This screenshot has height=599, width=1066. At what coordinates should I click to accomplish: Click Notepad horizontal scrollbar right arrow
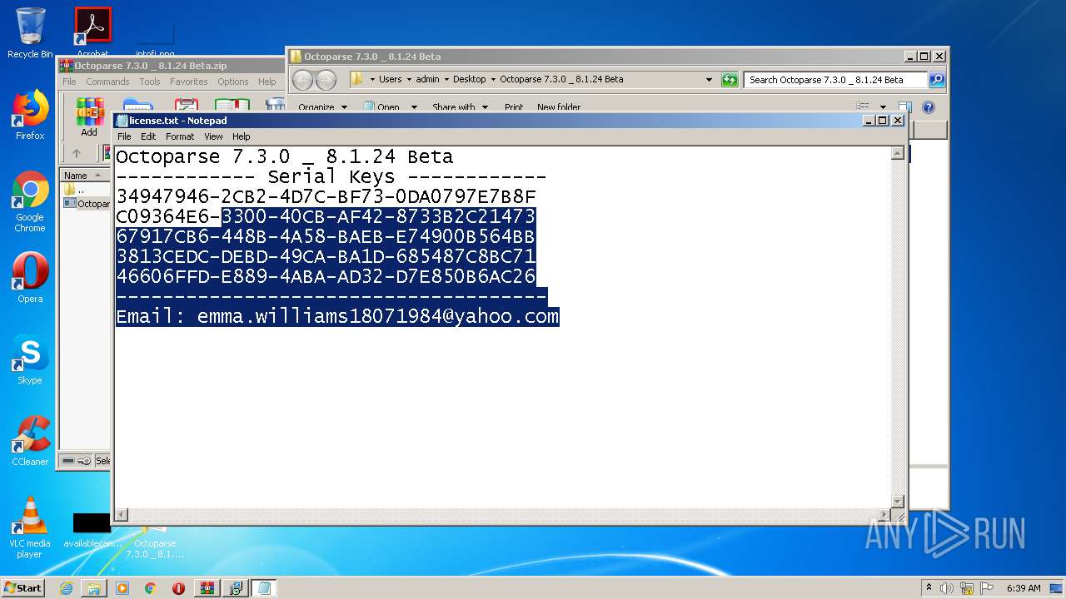tap(884, 515)
